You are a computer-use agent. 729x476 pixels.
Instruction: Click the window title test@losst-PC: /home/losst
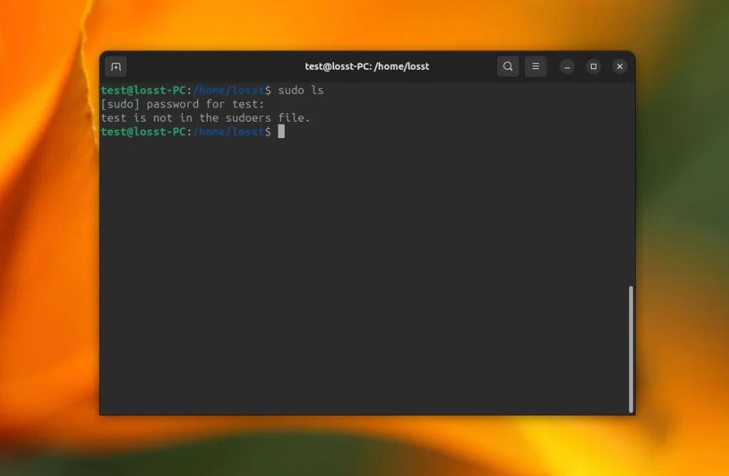(x=367, y=66)
